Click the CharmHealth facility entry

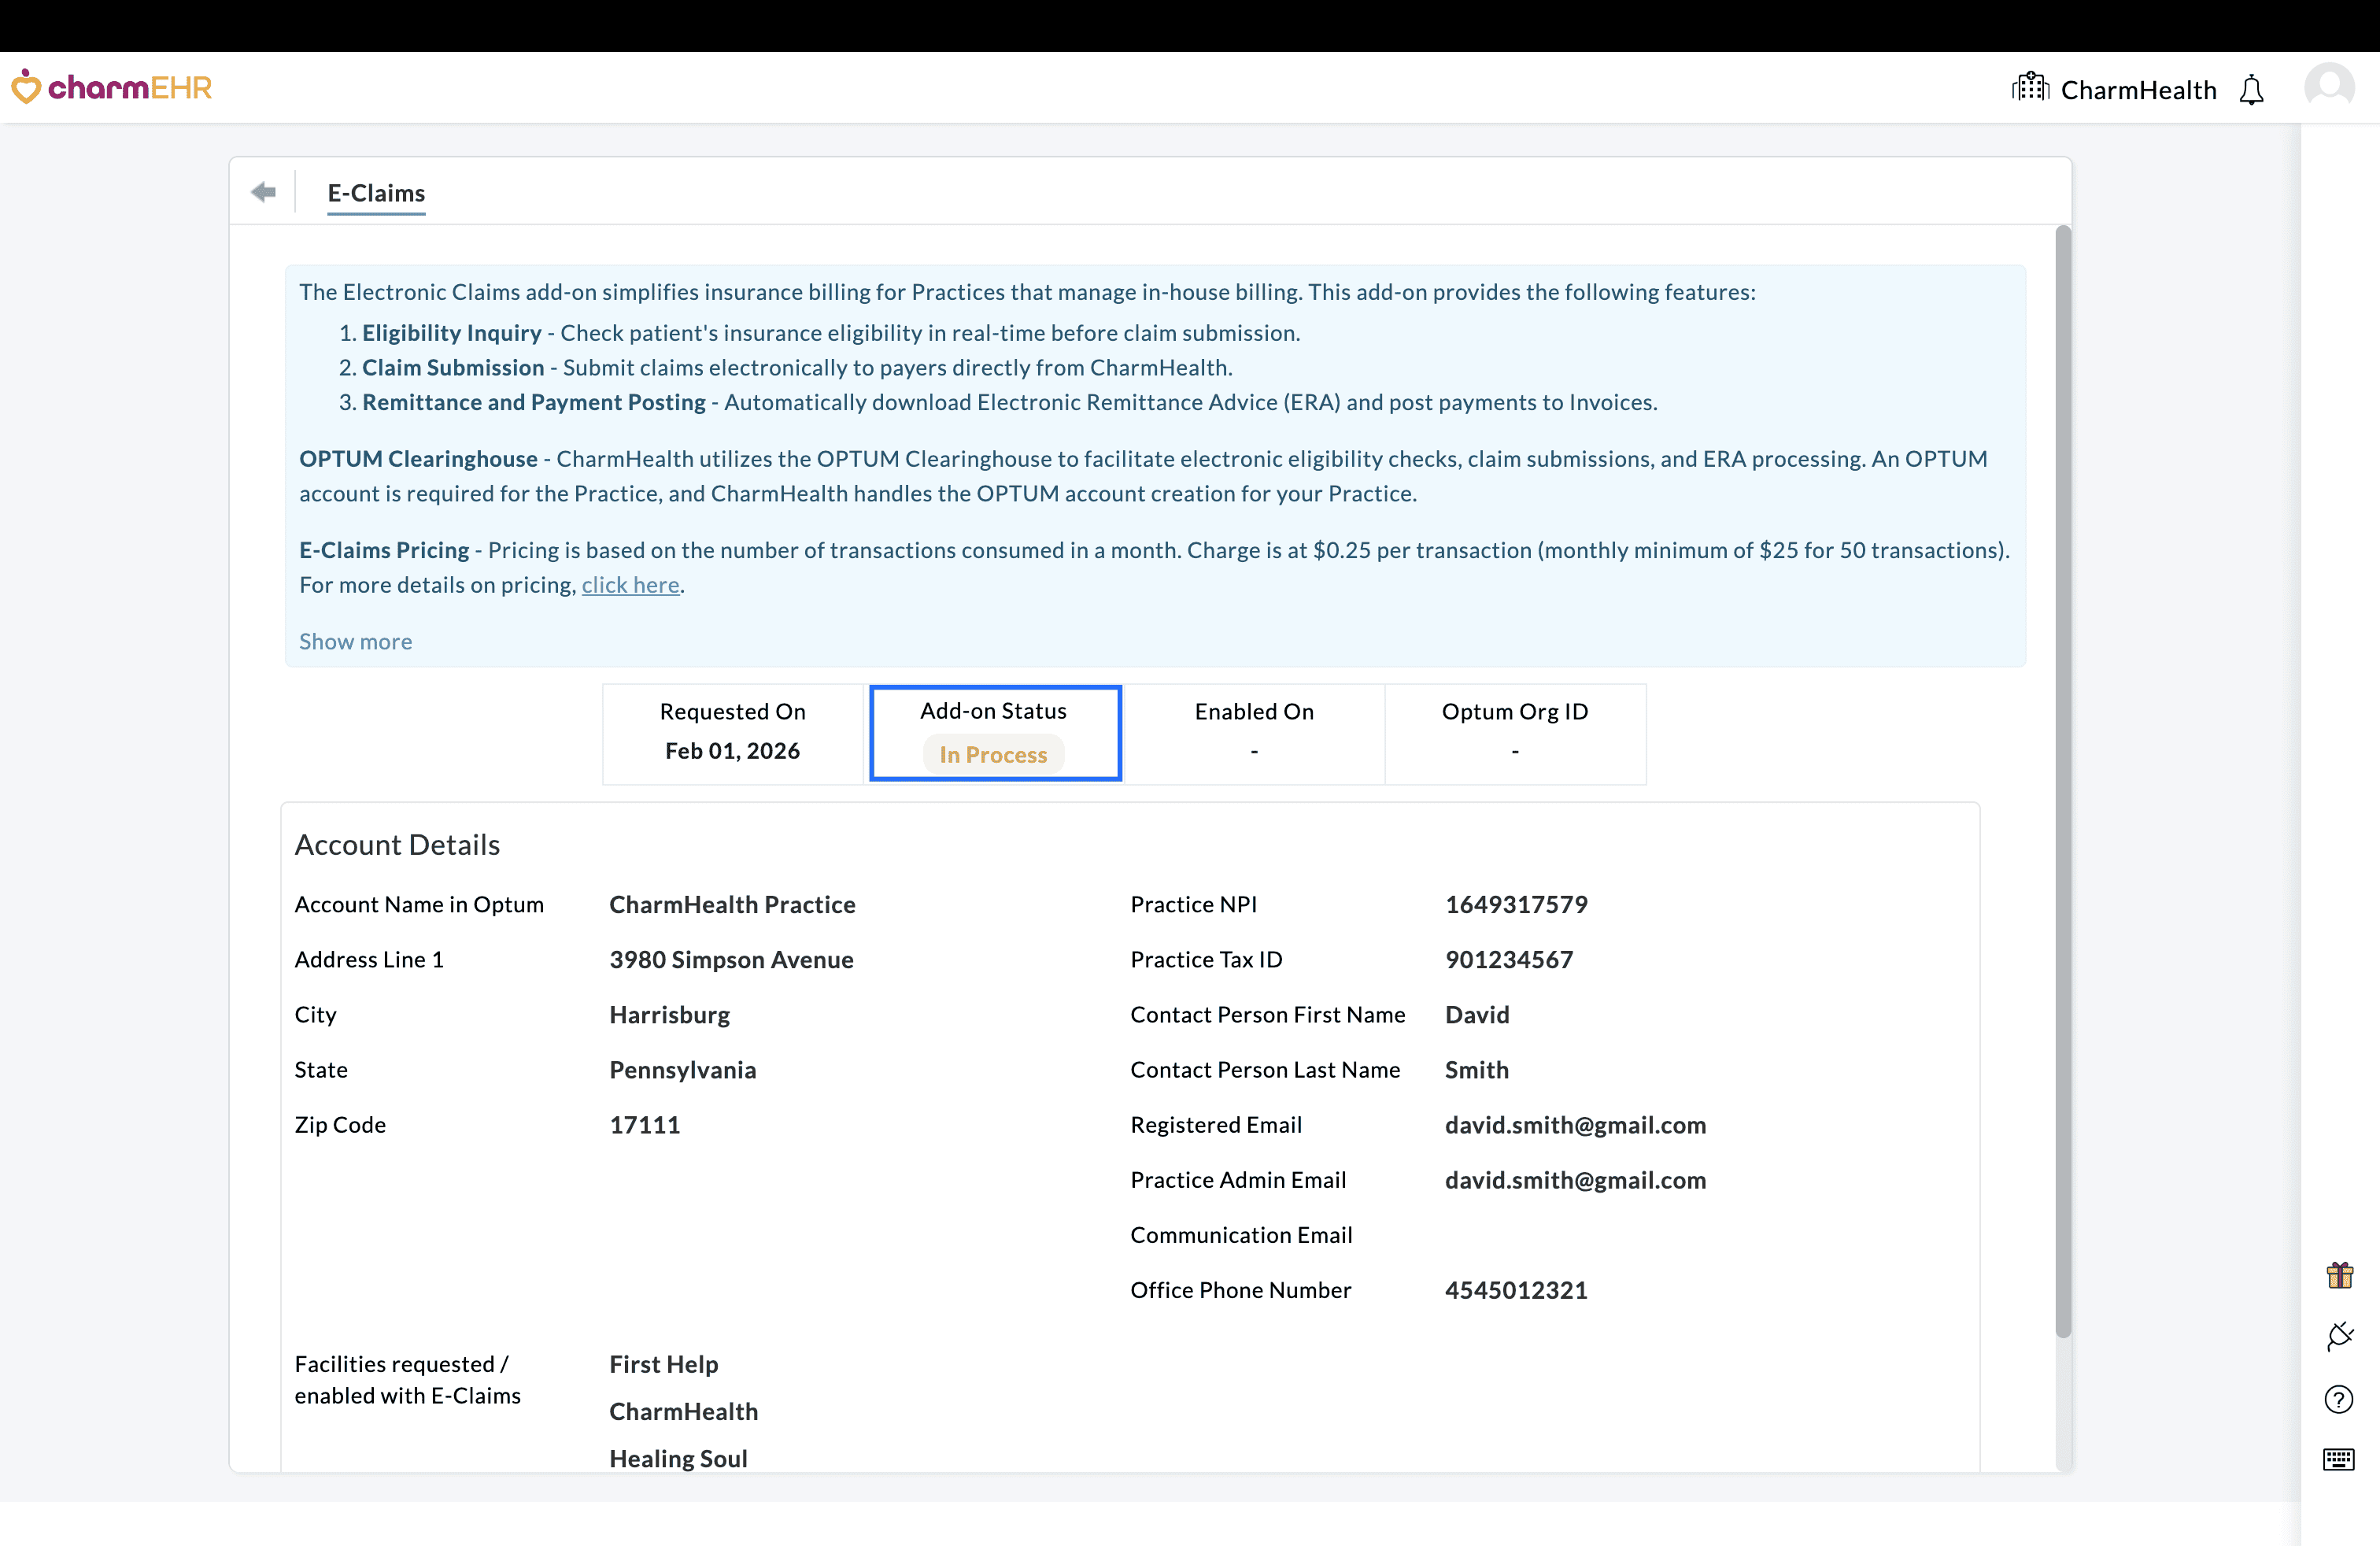(x=683, y=1411)
